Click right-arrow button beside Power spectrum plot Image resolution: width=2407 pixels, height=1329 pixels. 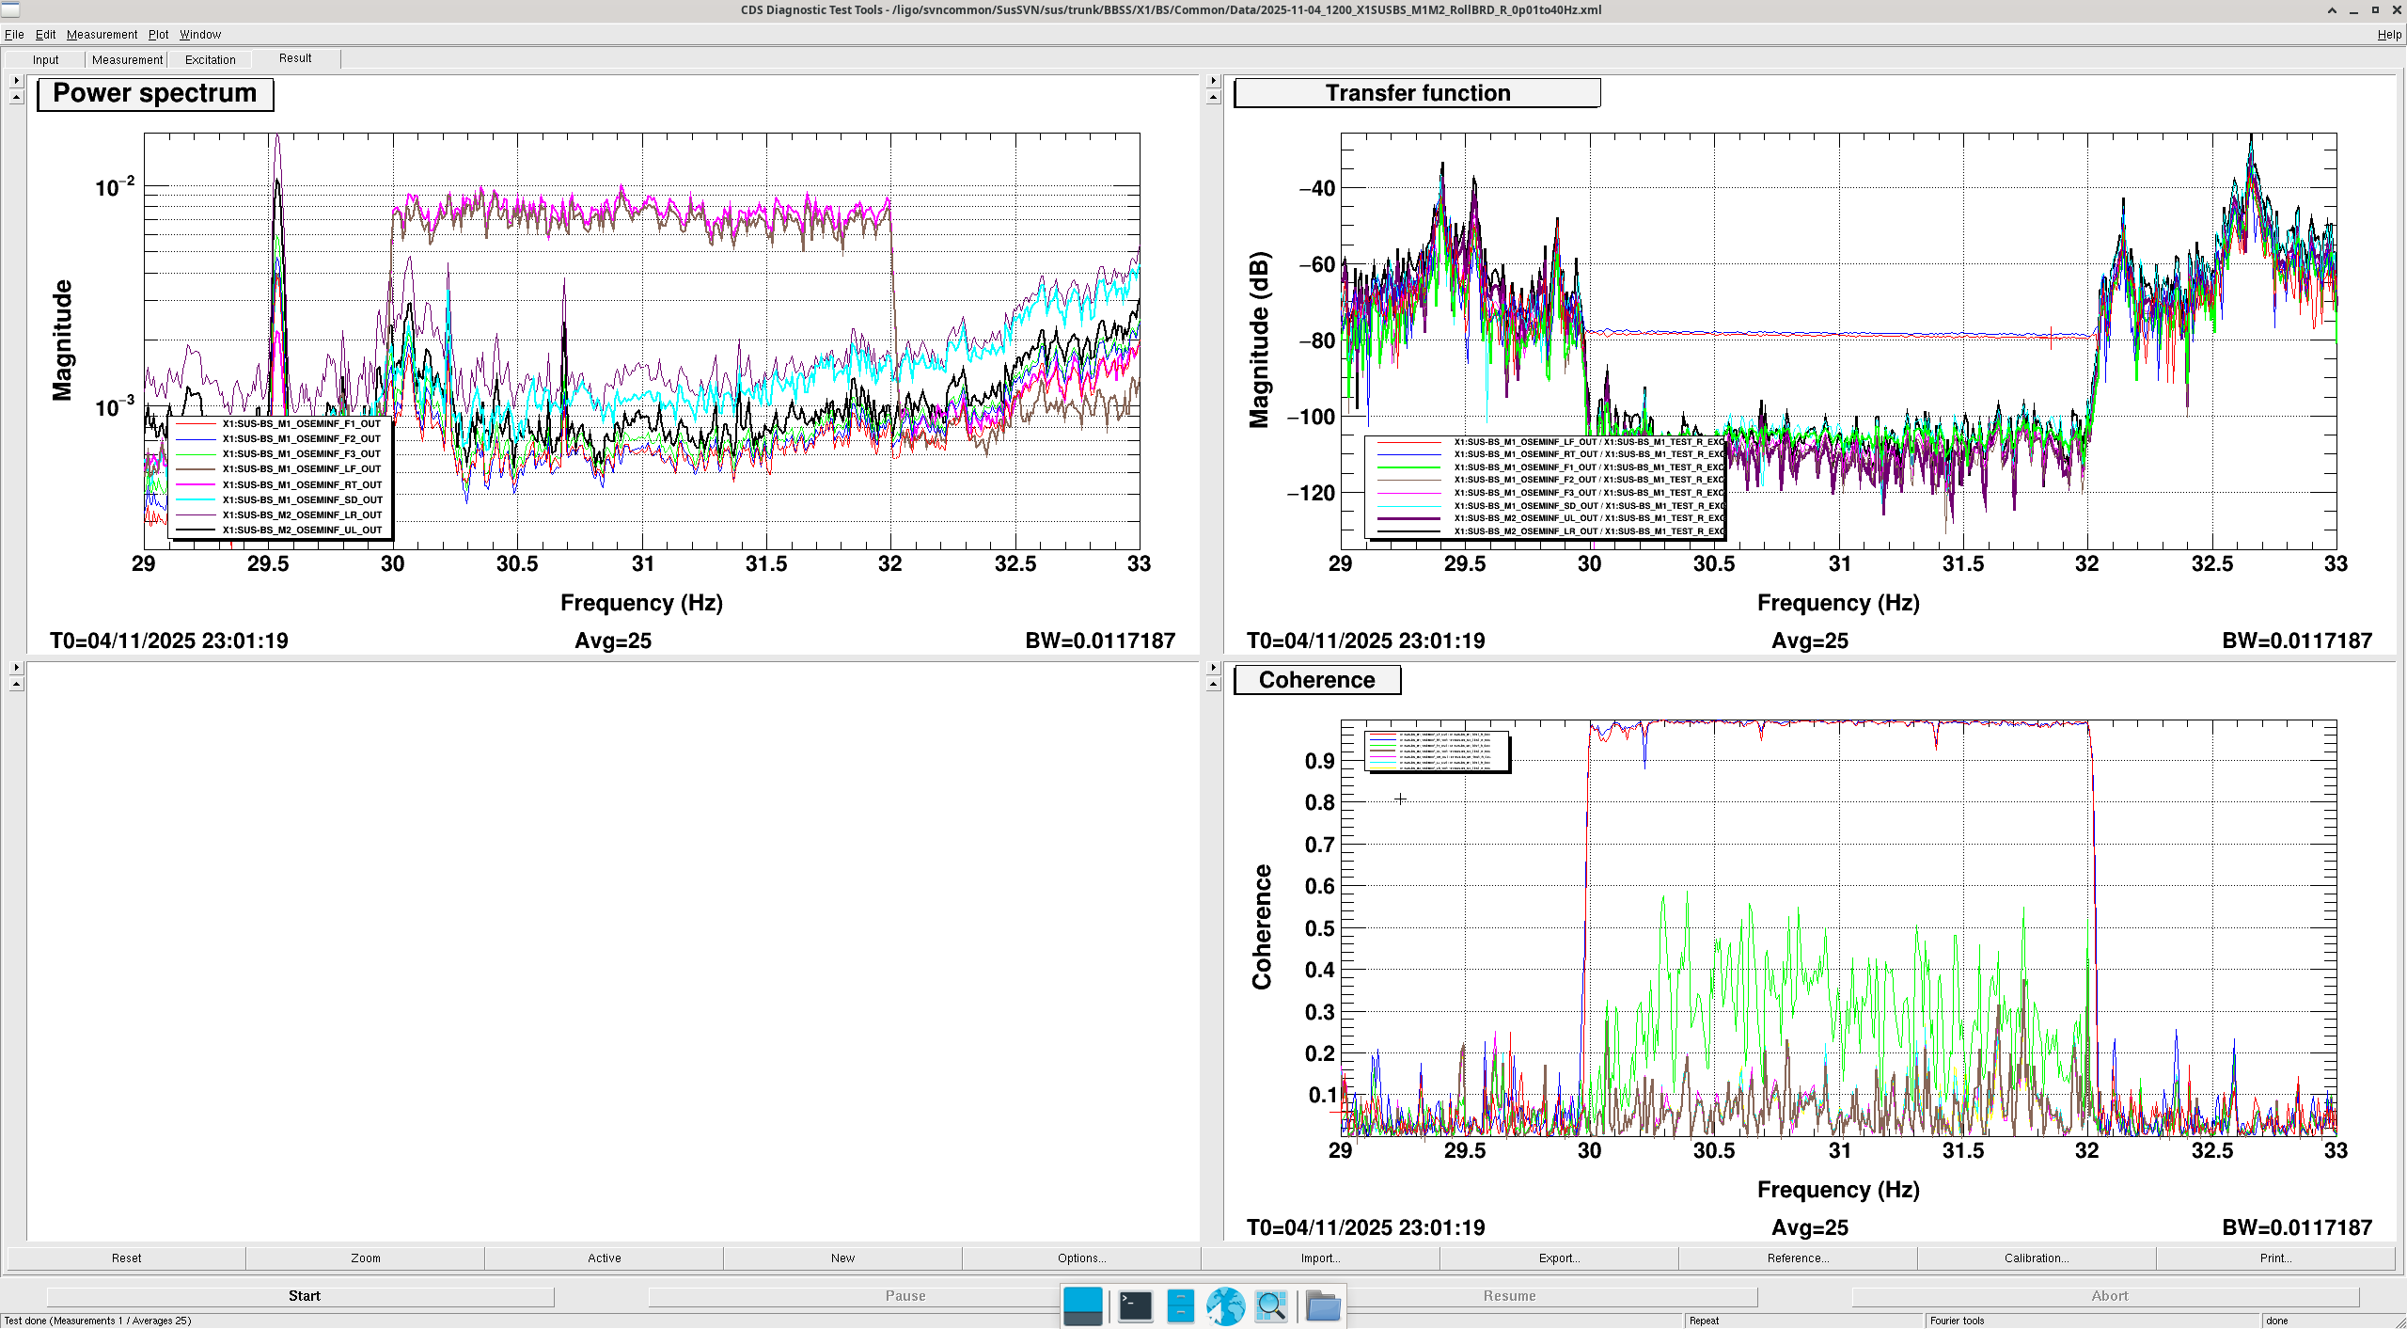pyautogui.click(x=16, y=81)
